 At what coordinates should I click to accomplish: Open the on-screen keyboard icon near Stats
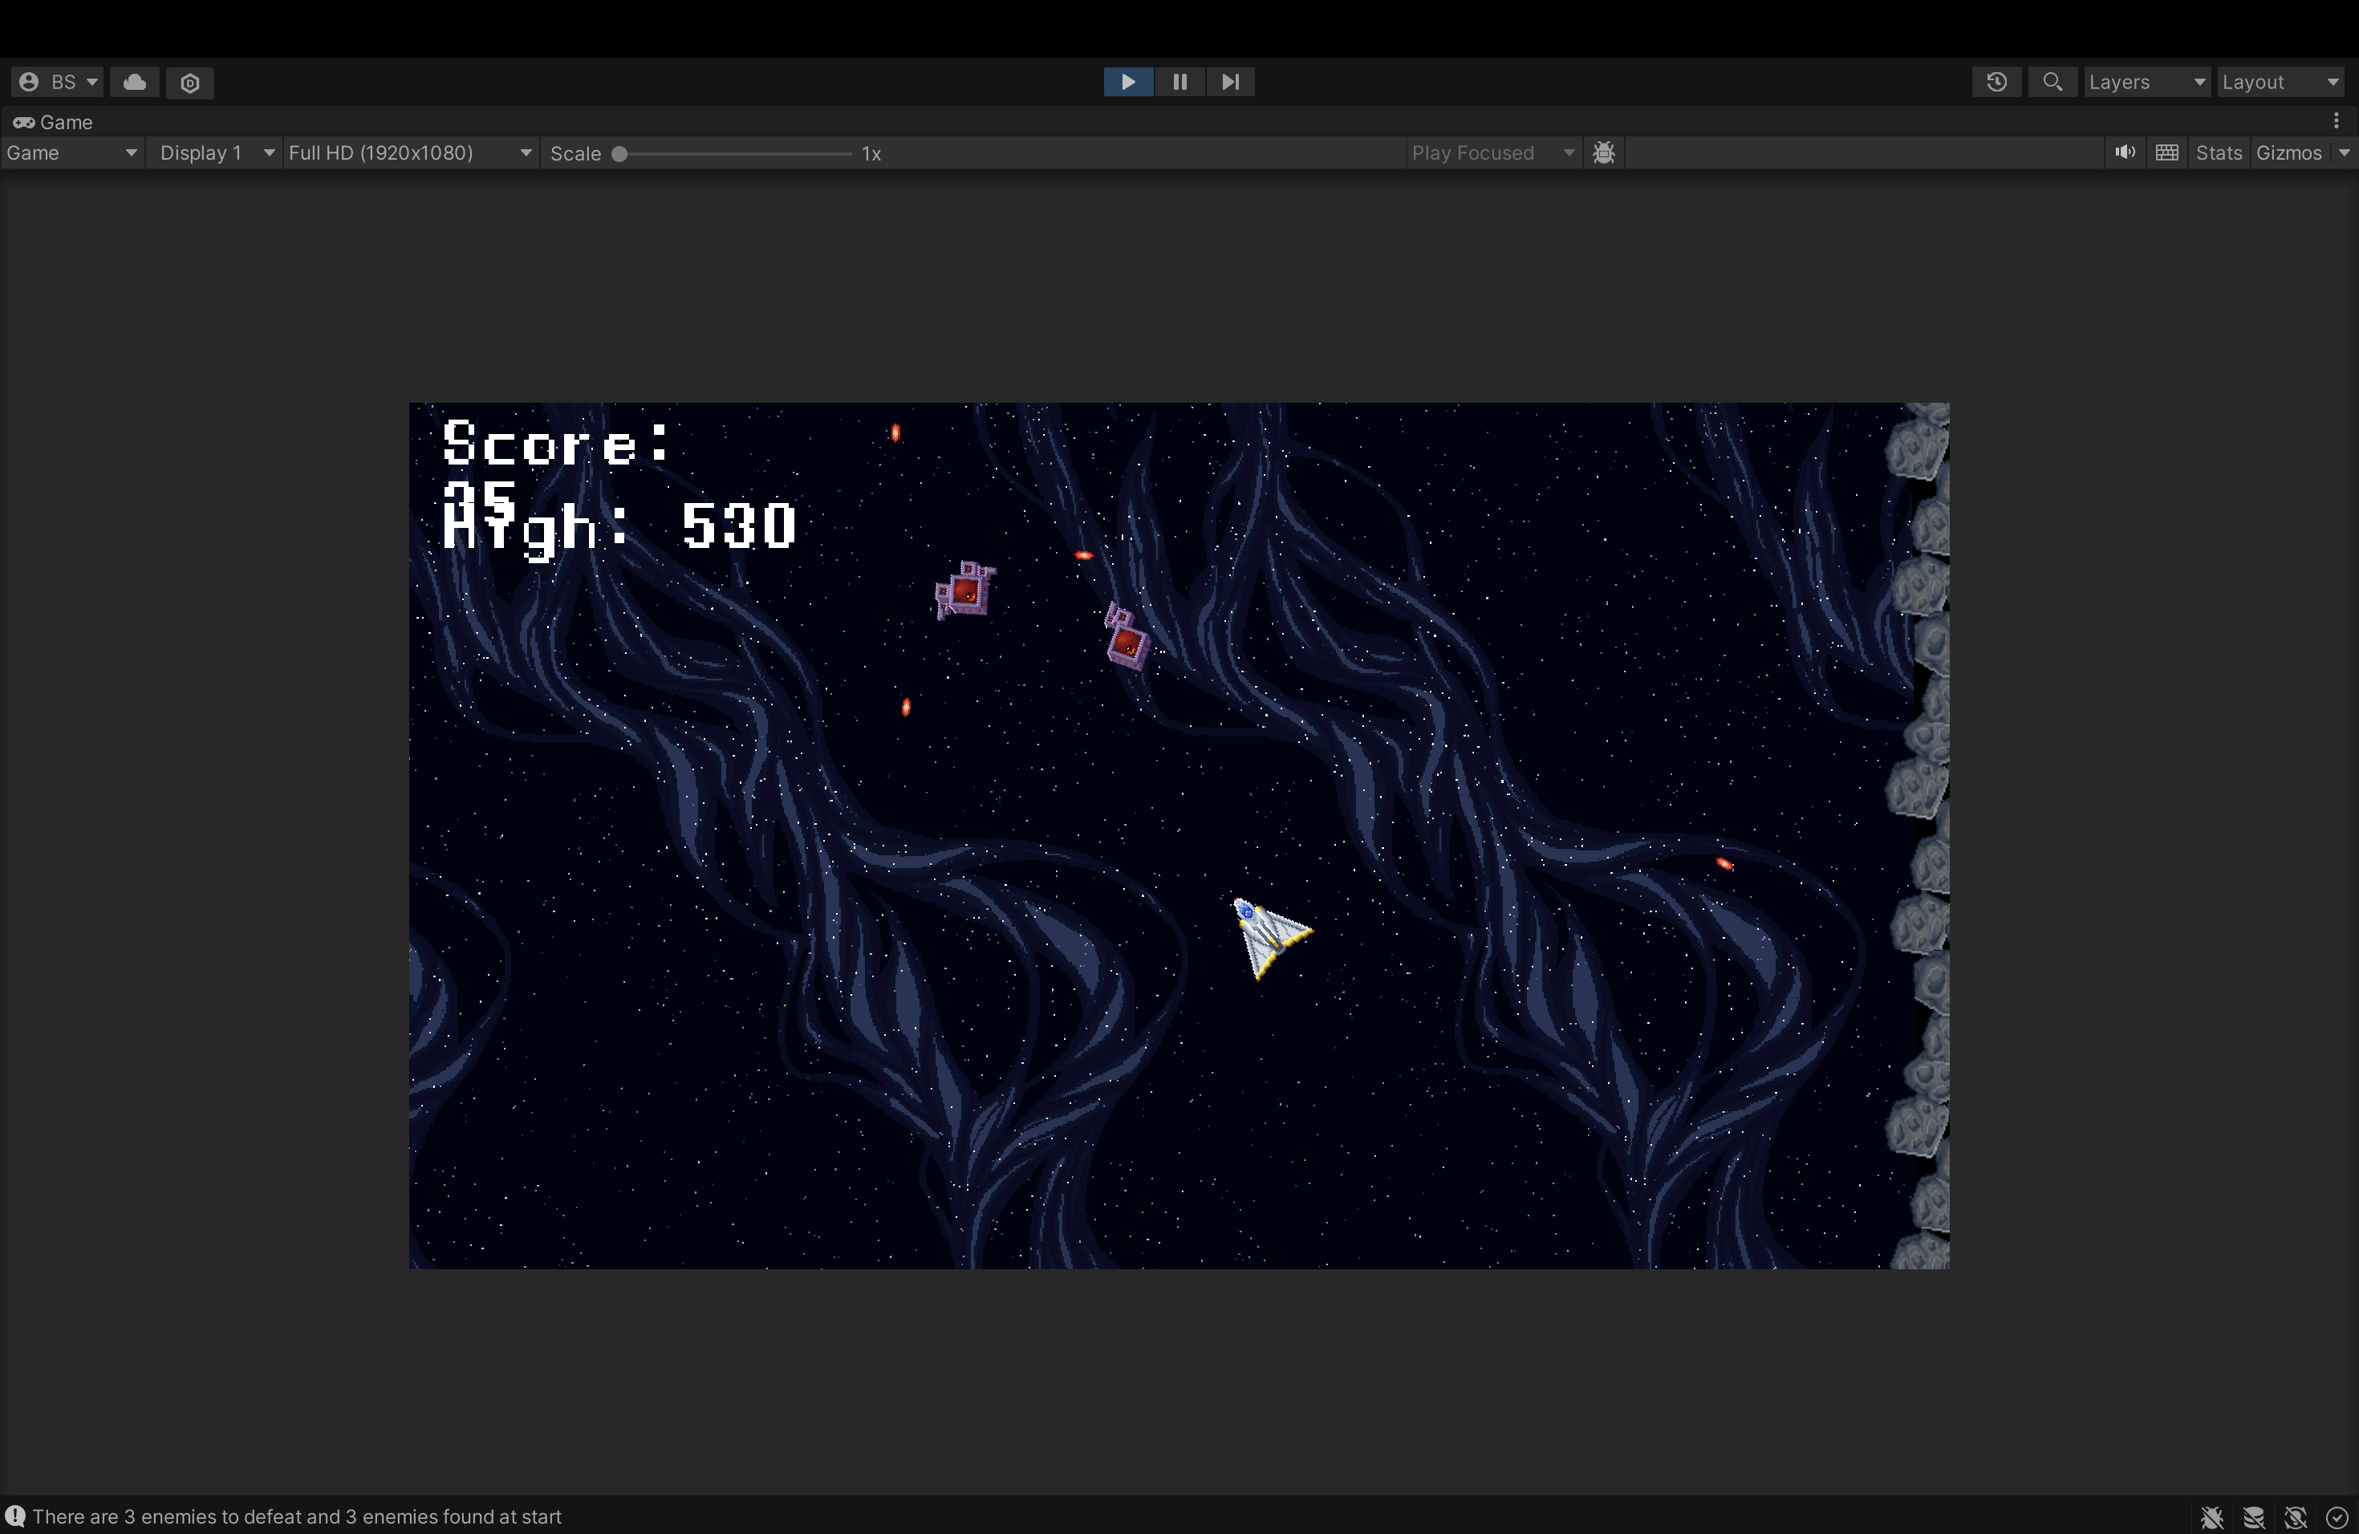2168,152
